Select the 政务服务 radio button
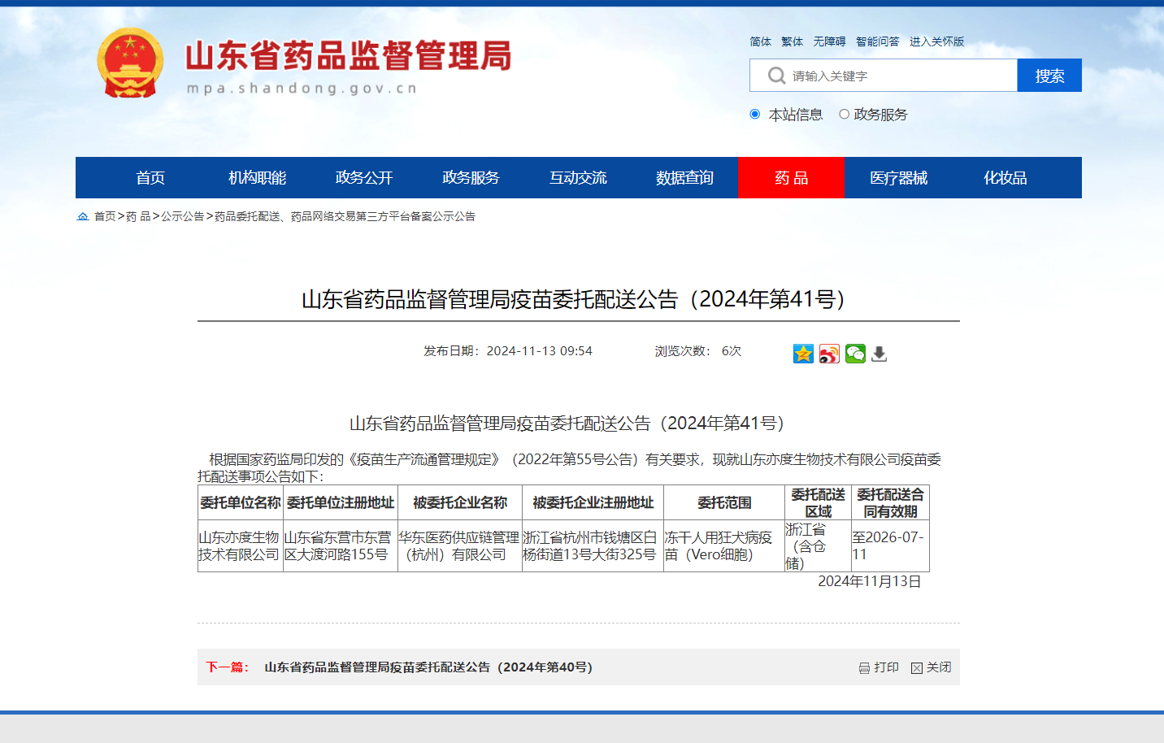1164x743 pixels. coord(844,115)
